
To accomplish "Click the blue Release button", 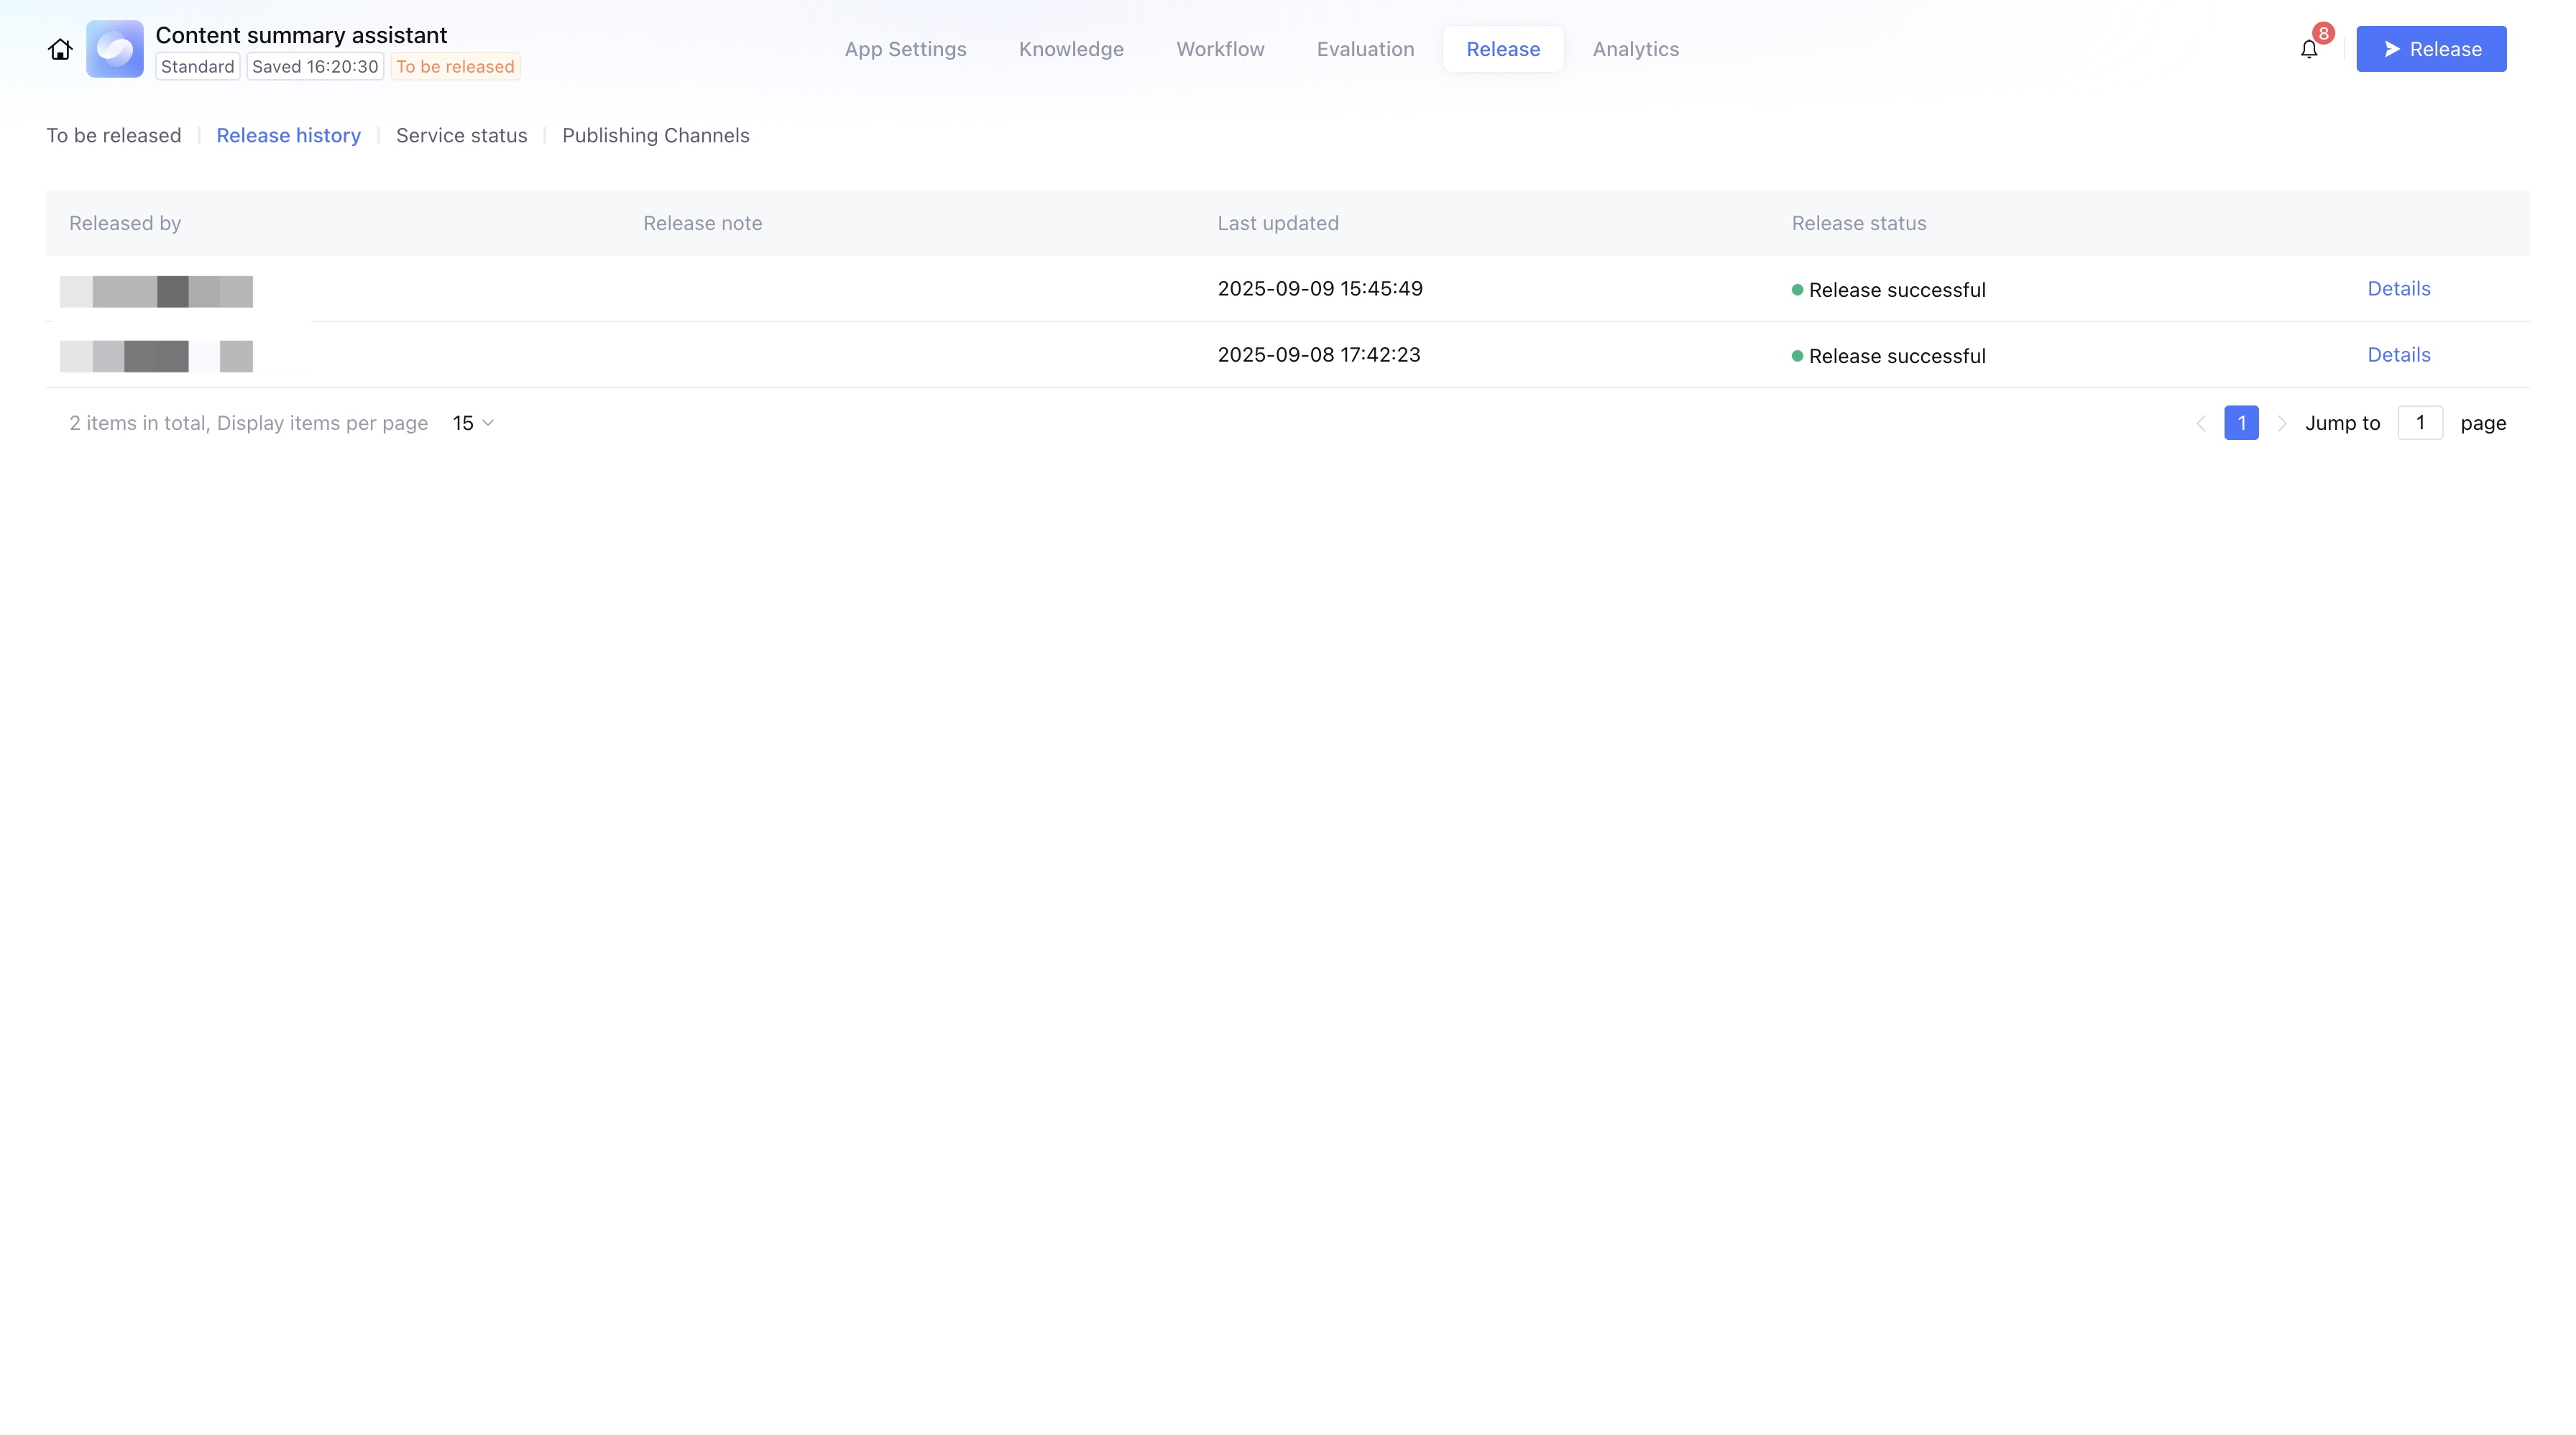I will 2431,49.
